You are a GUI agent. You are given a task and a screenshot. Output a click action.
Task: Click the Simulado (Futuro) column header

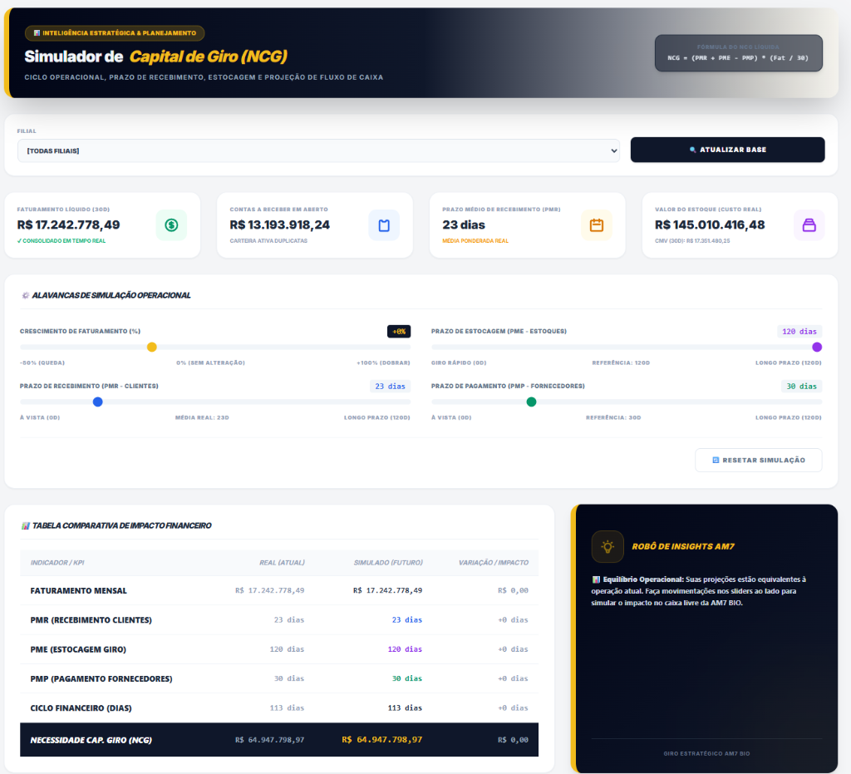[388, 562]
